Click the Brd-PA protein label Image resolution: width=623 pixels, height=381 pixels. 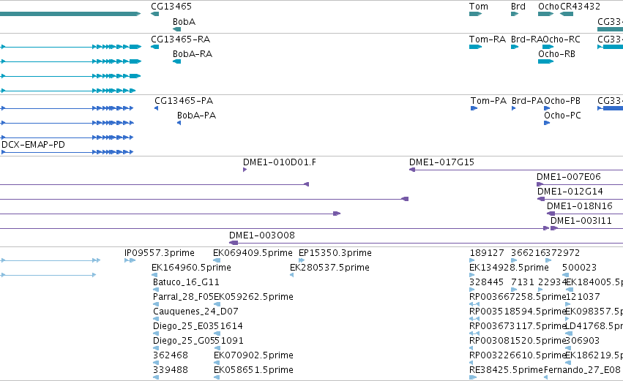pyautogui.click(x=528, y=101)
